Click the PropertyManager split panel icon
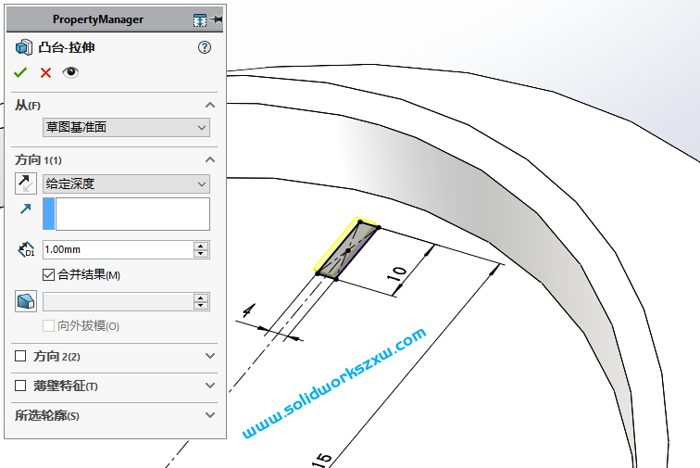Viewport: 700px width, 468px height. pyautogui.click(x=200, y=20)
